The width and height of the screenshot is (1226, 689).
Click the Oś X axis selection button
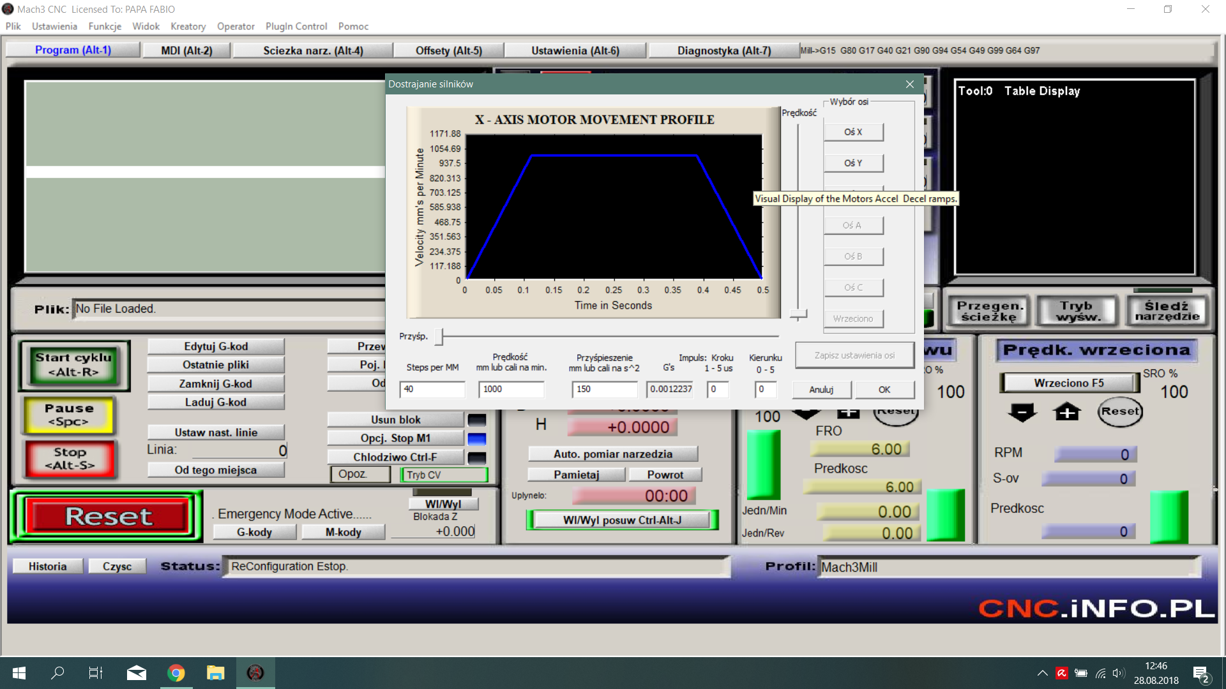(853, 131)
